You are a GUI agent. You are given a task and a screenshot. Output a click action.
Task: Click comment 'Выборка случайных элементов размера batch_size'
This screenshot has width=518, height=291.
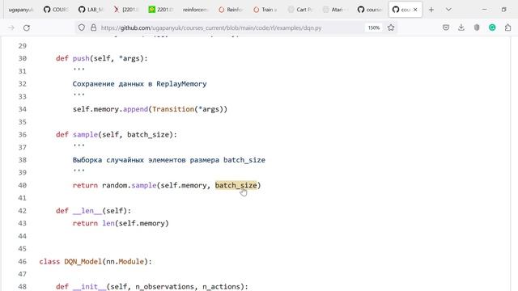169,160
